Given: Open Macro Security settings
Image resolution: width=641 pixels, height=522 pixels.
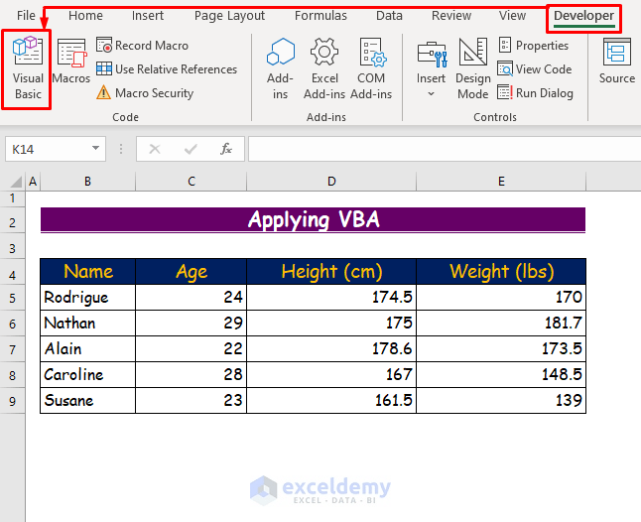Looking at the screenshot, I should [145, 93].
